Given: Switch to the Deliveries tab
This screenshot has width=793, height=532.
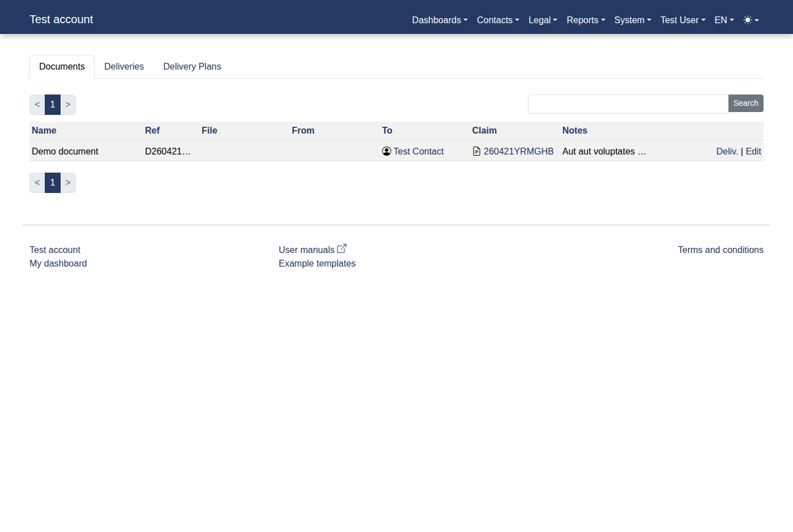Looking at the screenshot, I should click(x=124, y=66).
